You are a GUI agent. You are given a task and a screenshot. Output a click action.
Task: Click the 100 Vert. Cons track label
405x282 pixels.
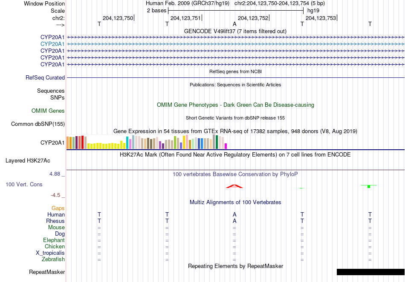tap(24, 184)
